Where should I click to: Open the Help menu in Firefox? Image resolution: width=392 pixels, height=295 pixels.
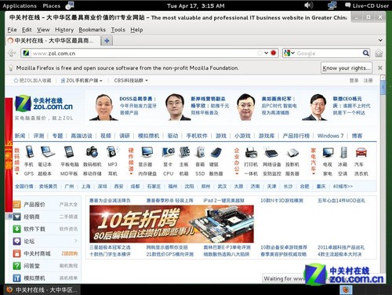pyautogui.click(x=136, y=30)
